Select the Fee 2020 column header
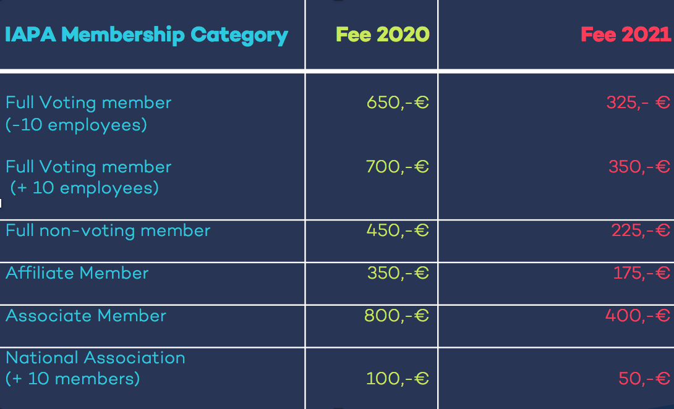The image size is (674, 409). (x=382, y=35)
